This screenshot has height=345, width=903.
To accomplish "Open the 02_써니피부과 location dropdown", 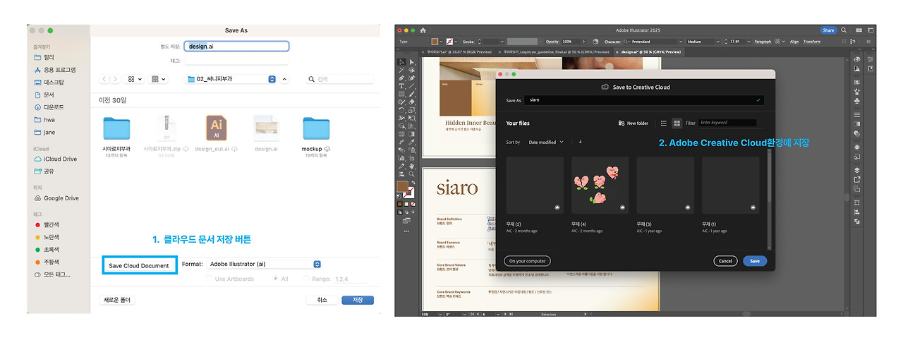I will [231, 79].
